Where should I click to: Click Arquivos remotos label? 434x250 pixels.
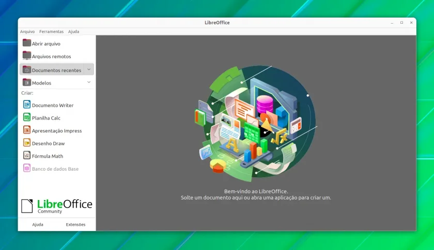tap(52, 56)
